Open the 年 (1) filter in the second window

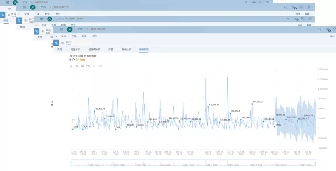click(x=29, y=21)
